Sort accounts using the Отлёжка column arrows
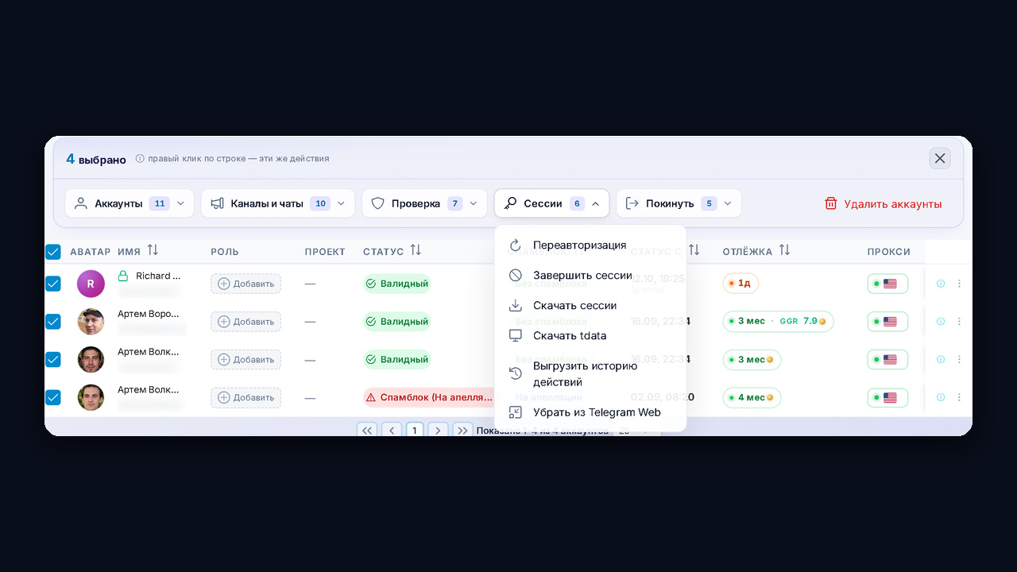 point(784,250)
